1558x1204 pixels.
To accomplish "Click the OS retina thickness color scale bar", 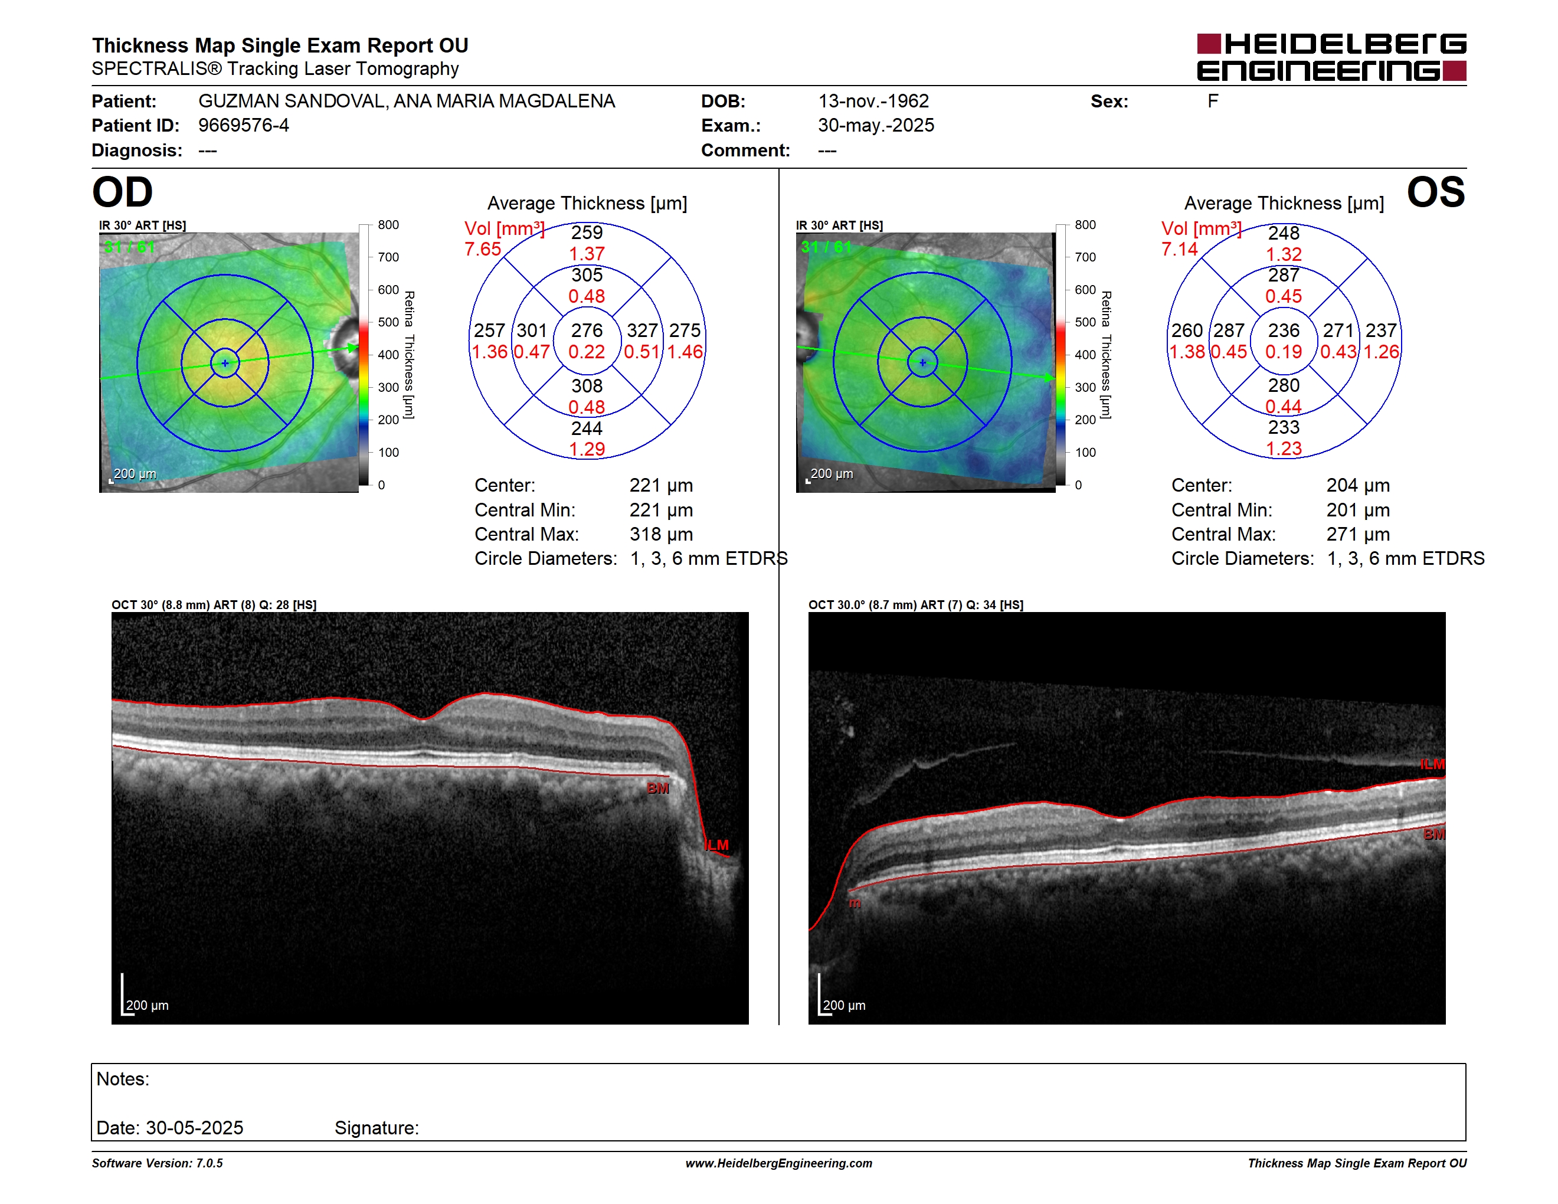I will click(1061, 355).
